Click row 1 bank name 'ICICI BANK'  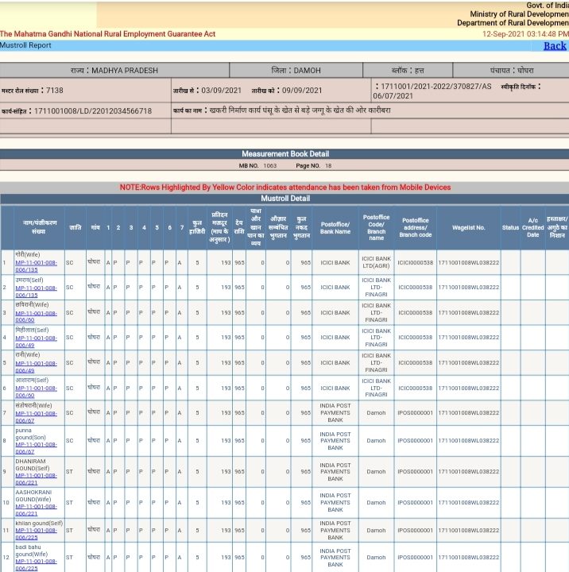pos(335,263)
